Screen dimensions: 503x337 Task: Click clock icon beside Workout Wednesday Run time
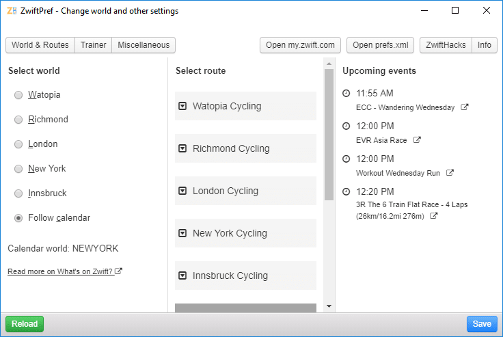coord(346,159)
